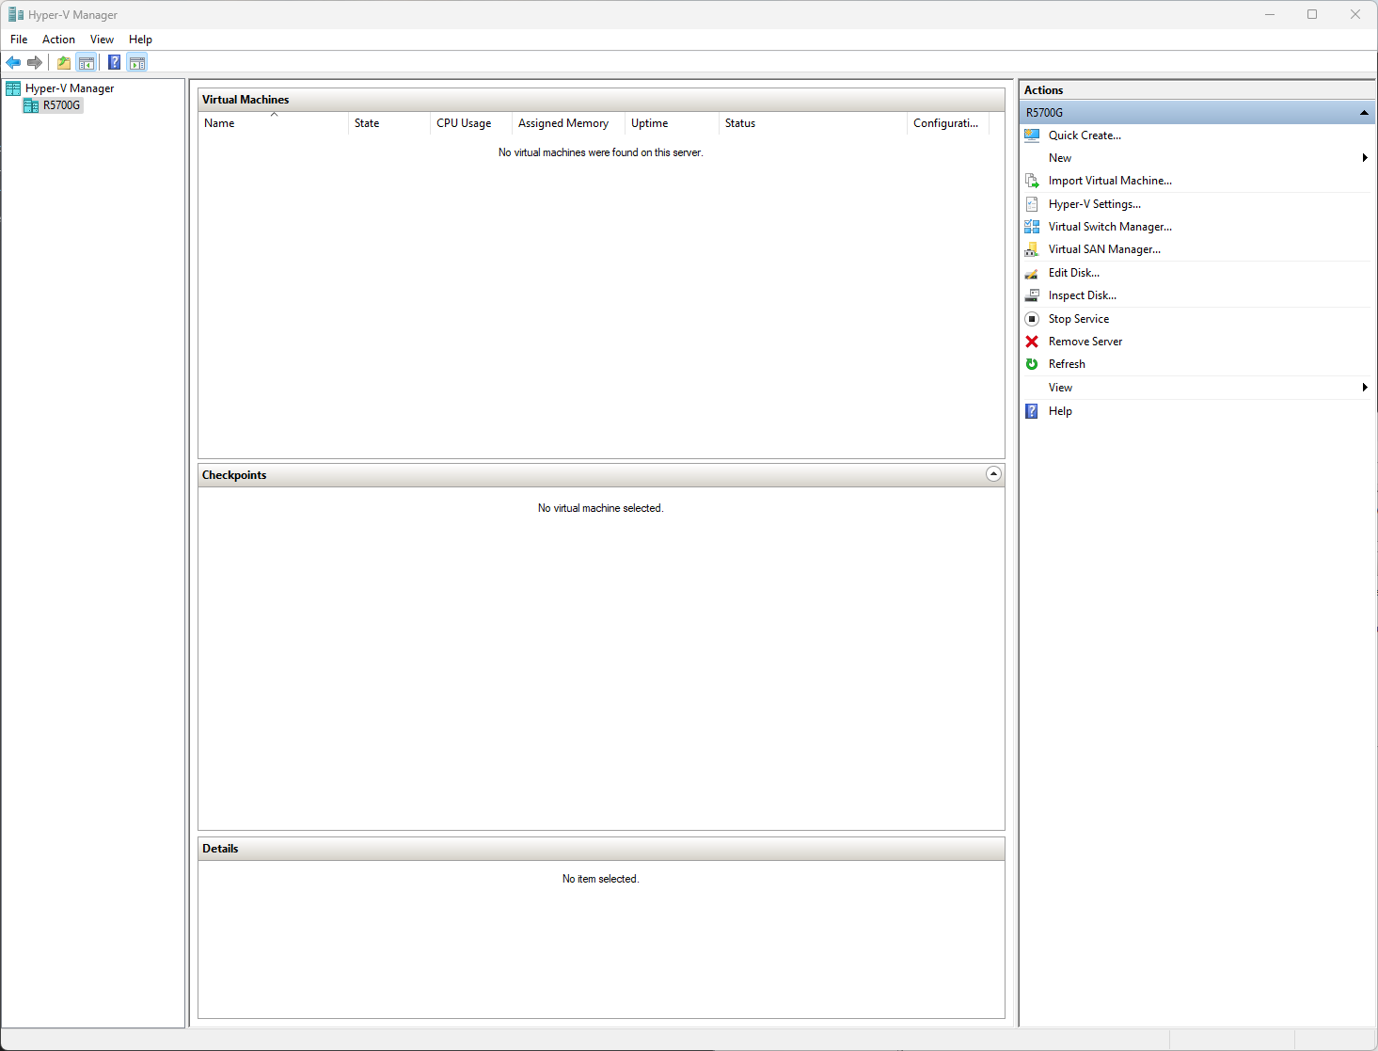Minimize the Hyper-V Manager window
This screenshot has width=1378, height=1051.
pos(1270,14)
